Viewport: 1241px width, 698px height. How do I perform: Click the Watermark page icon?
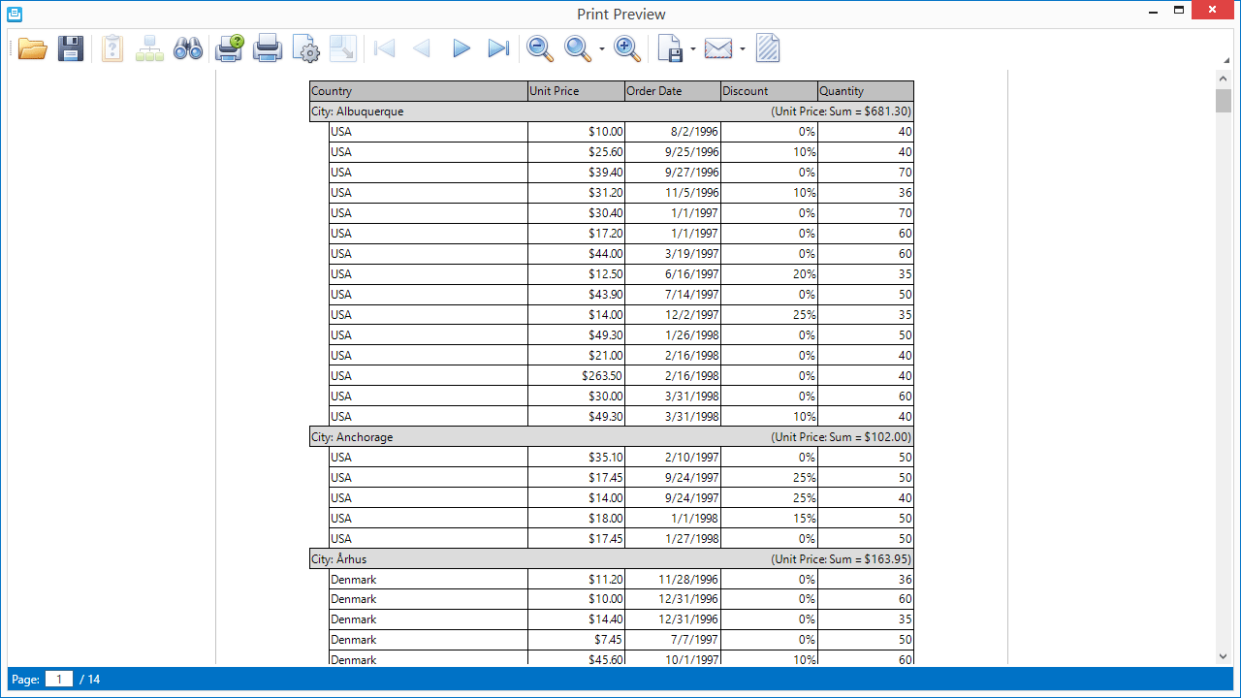point(768,48)
